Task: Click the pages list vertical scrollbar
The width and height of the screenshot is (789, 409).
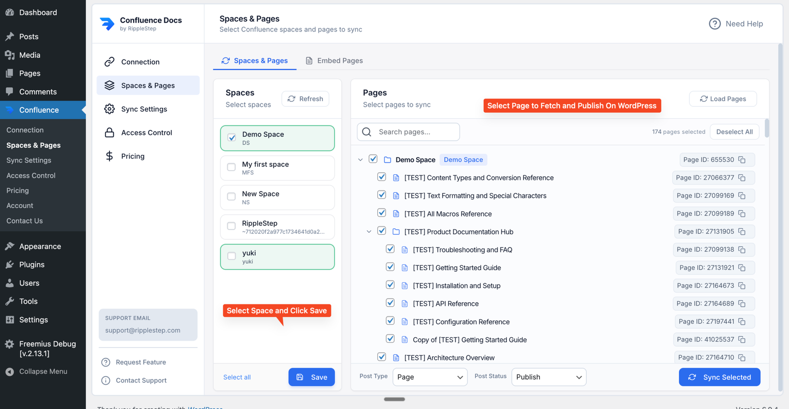Action: pos(767,128)
